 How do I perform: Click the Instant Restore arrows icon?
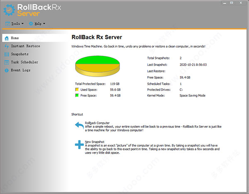7,46
